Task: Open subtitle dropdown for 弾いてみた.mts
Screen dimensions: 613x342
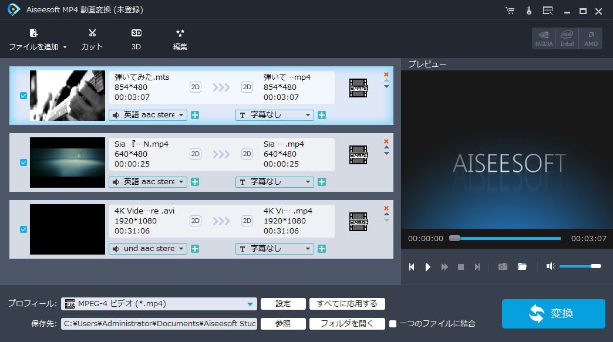Action: pos(274,115)
